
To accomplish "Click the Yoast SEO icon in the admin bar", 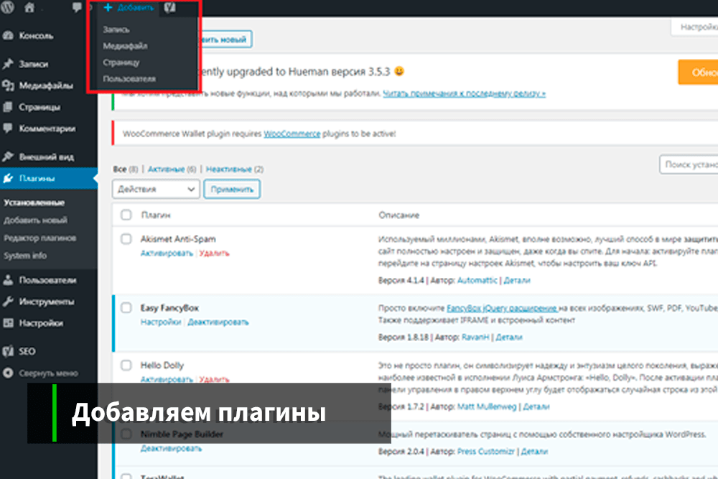I will click(170, 7).
